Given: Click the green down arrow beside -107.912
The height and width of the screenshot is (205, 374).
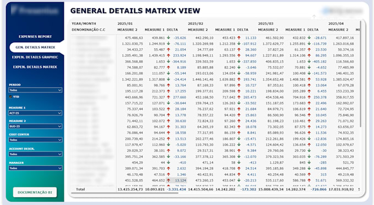Looking at the screenshot, I should click(x=239, y=43).
